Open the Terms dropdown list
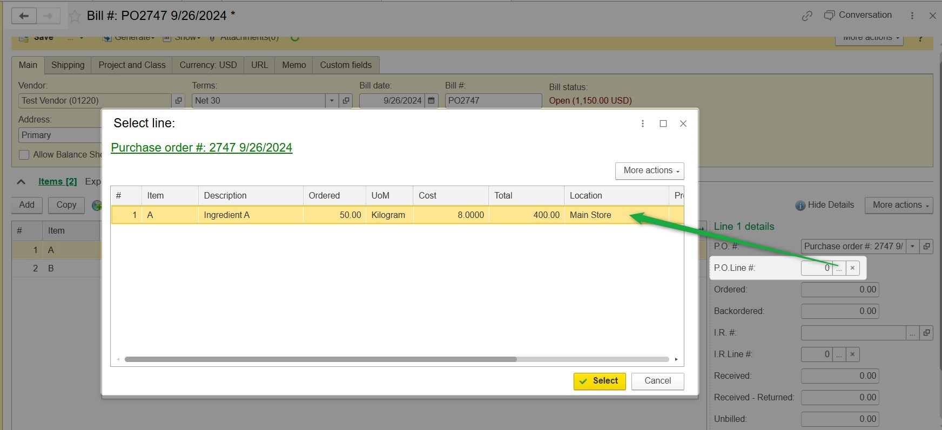The image size is (942, 430). click(332, 100)
